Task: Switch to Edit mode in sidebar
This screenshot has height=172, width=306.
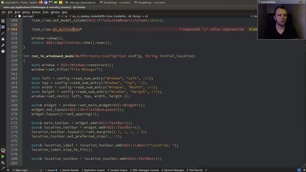Action: pyautogui.click(x=3, y=27)
